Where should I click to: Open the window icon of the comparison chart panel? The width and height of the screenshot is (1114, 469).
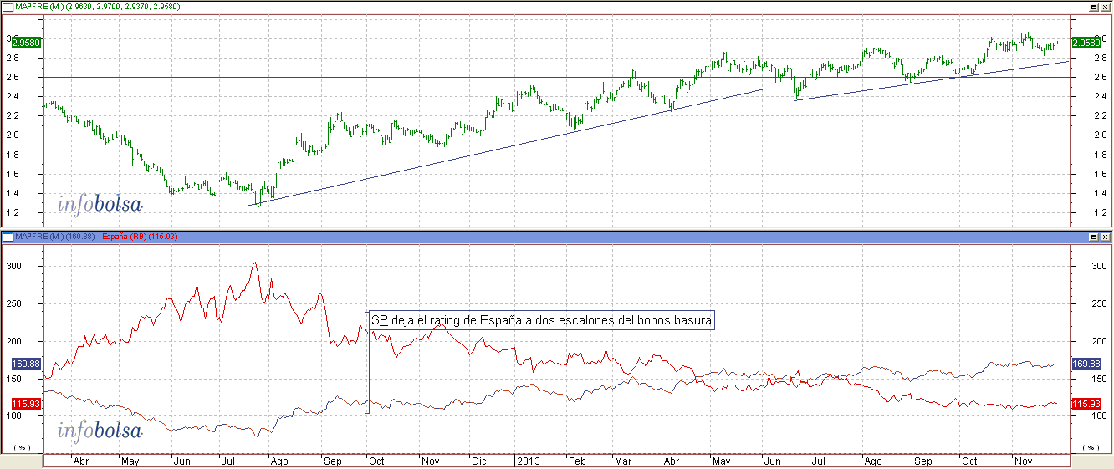[x=8, y=237]
